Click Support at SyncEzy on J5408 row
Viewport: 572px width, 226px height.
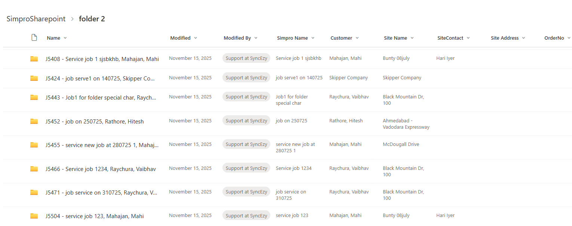pyautogui.click(x=246, y=58)
